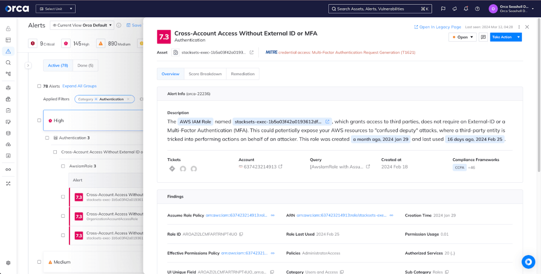
Task: Open the Alerts triangle icon in sidebar
Action: [x=8, y=51]
